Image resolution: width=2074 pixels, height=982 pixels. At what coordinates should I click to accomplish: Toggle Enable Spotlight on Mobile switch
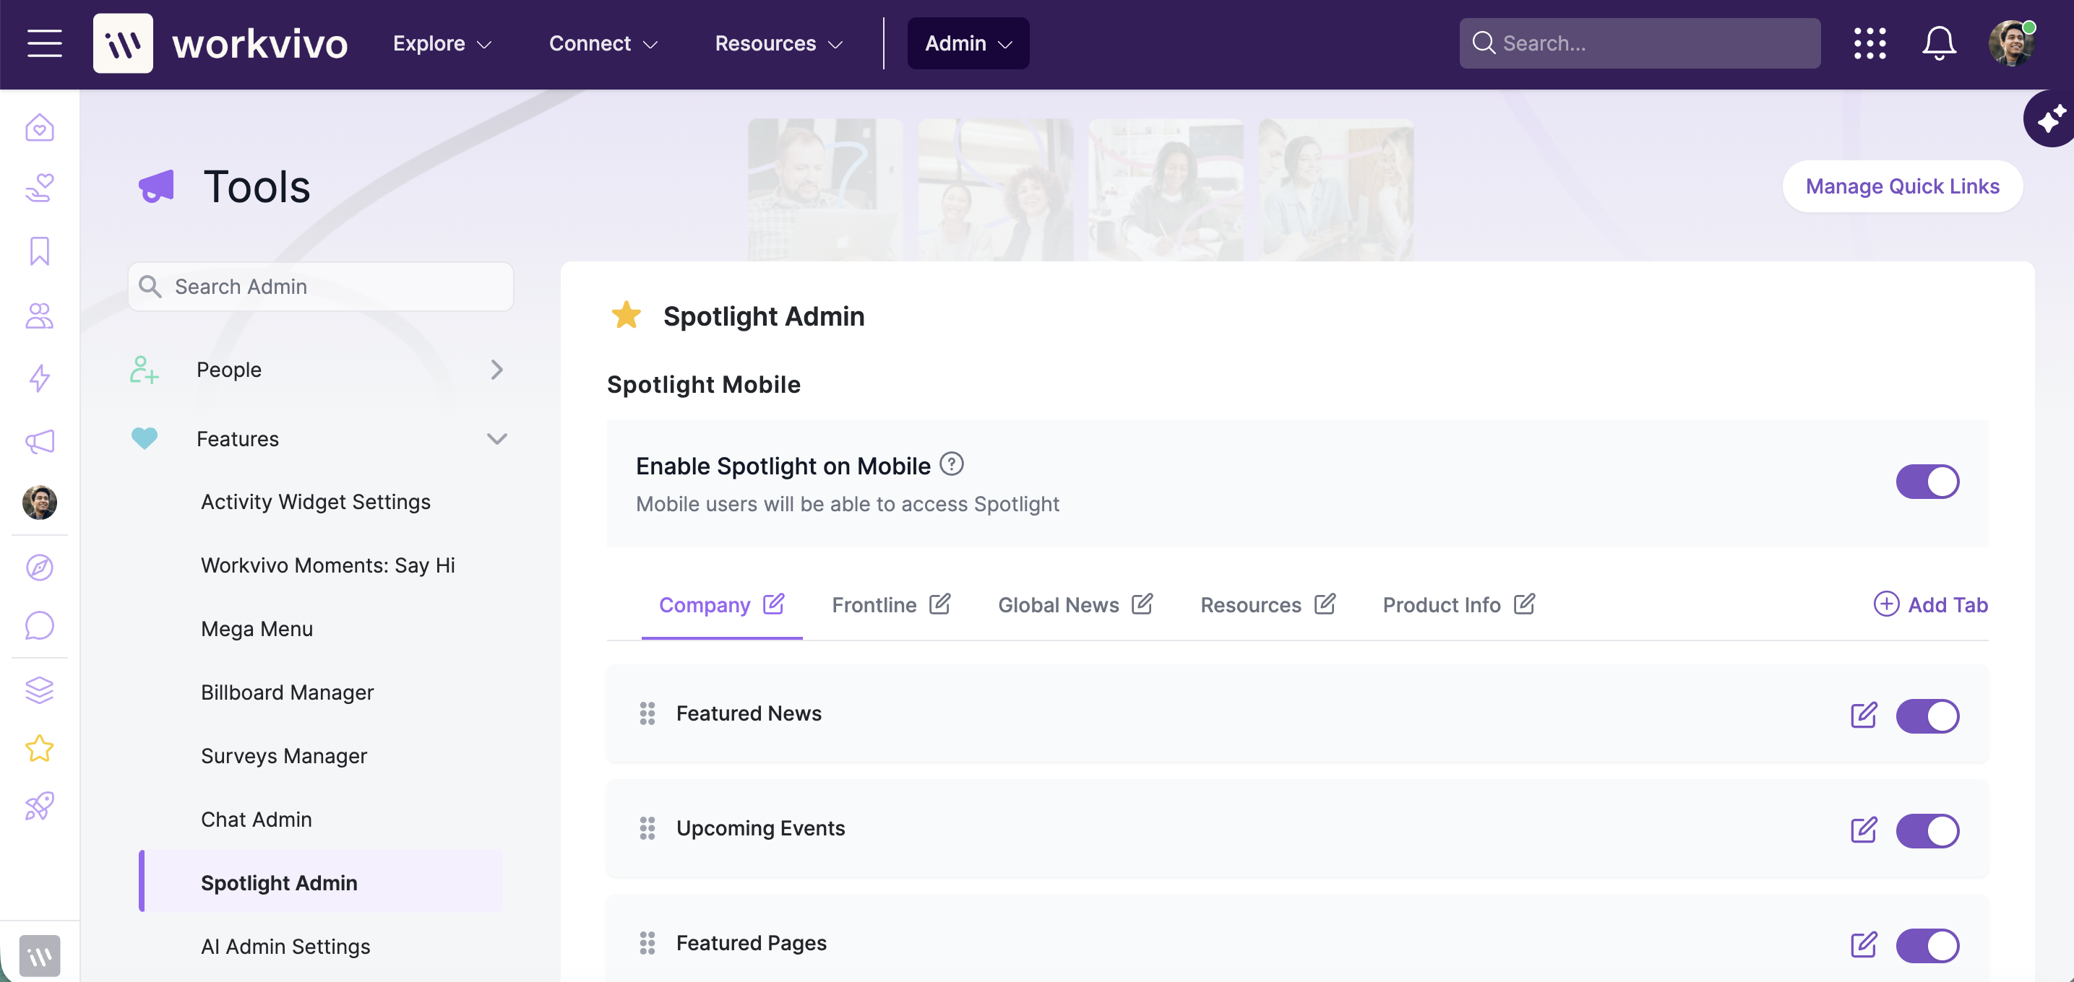[1927, 482]
